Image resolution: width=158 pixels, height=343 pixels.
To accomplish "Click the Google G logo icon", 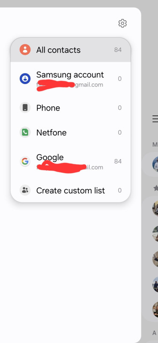I will tap(25, 162).
